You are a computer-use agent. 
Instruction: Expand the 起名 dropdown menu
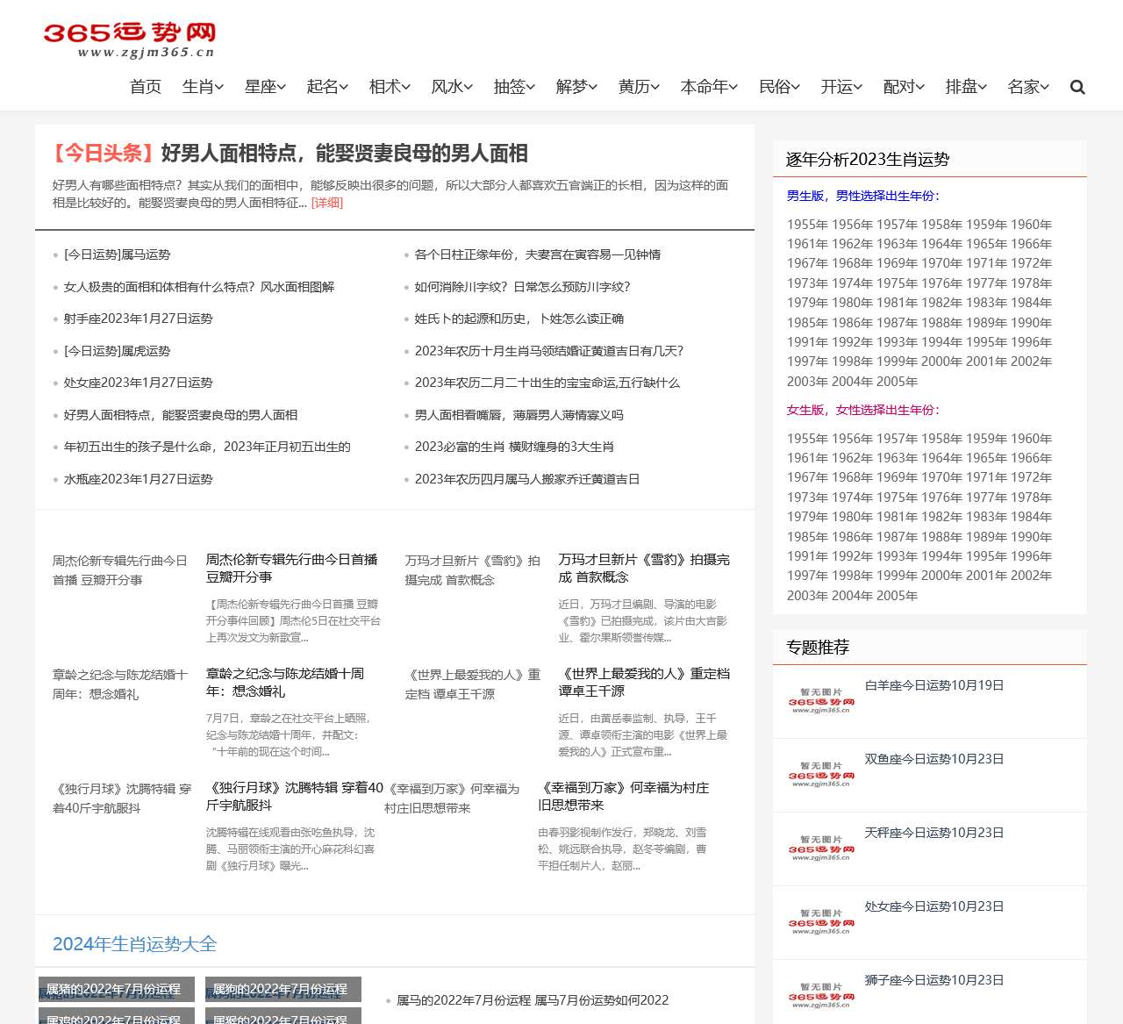pyautogui.click(x=327, y=87)
